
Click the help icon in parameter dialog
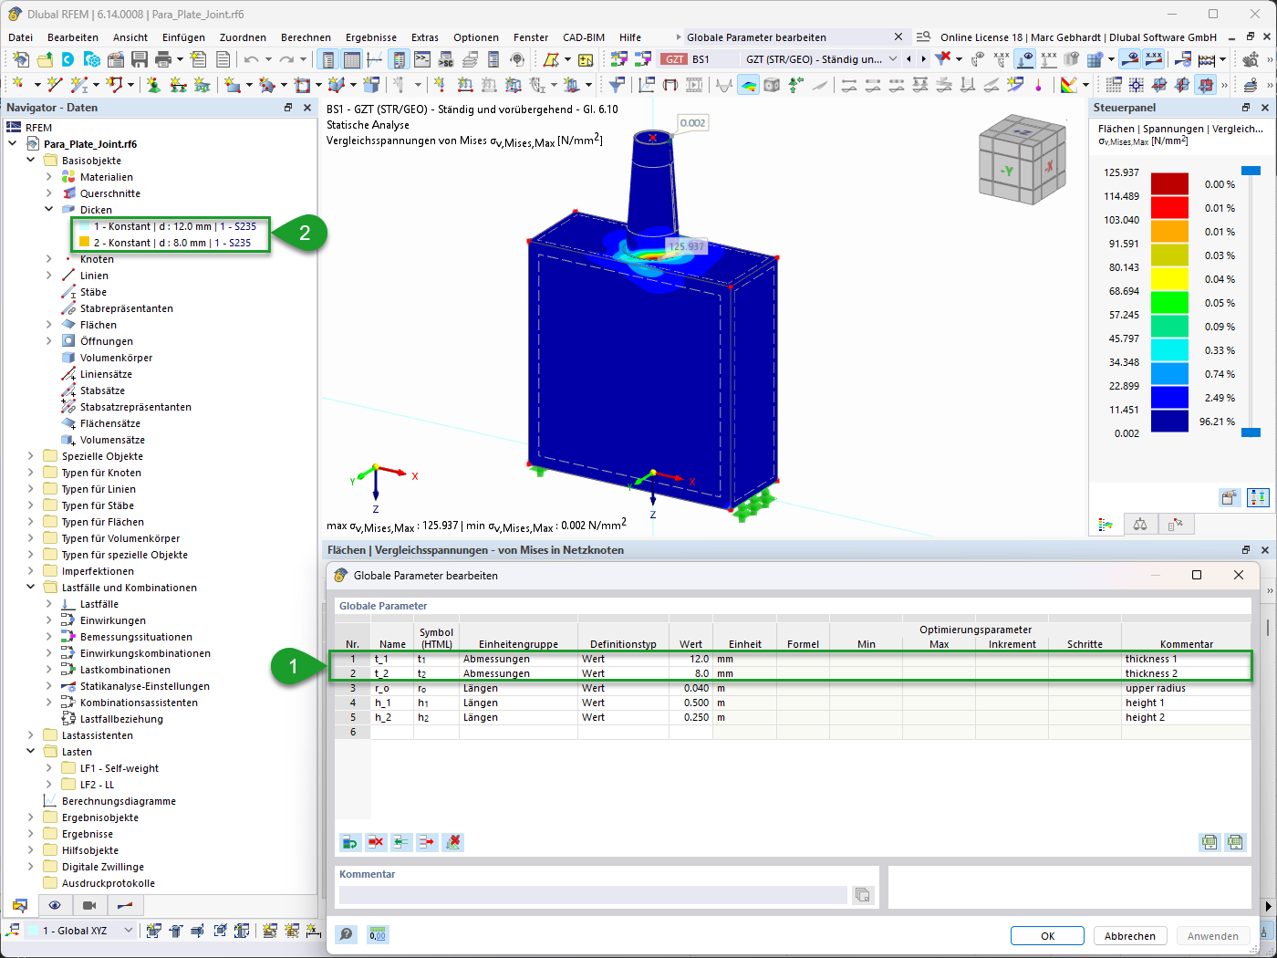click(347, 934)
